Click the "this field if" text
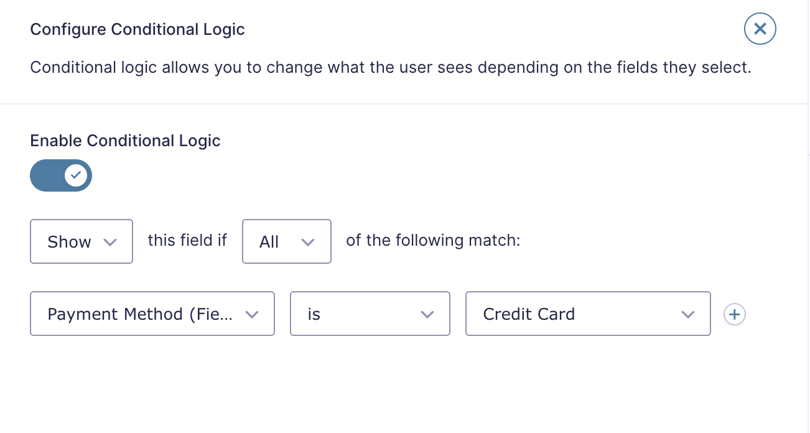Viewport: 810px width, 433px height. pos(187,240)
